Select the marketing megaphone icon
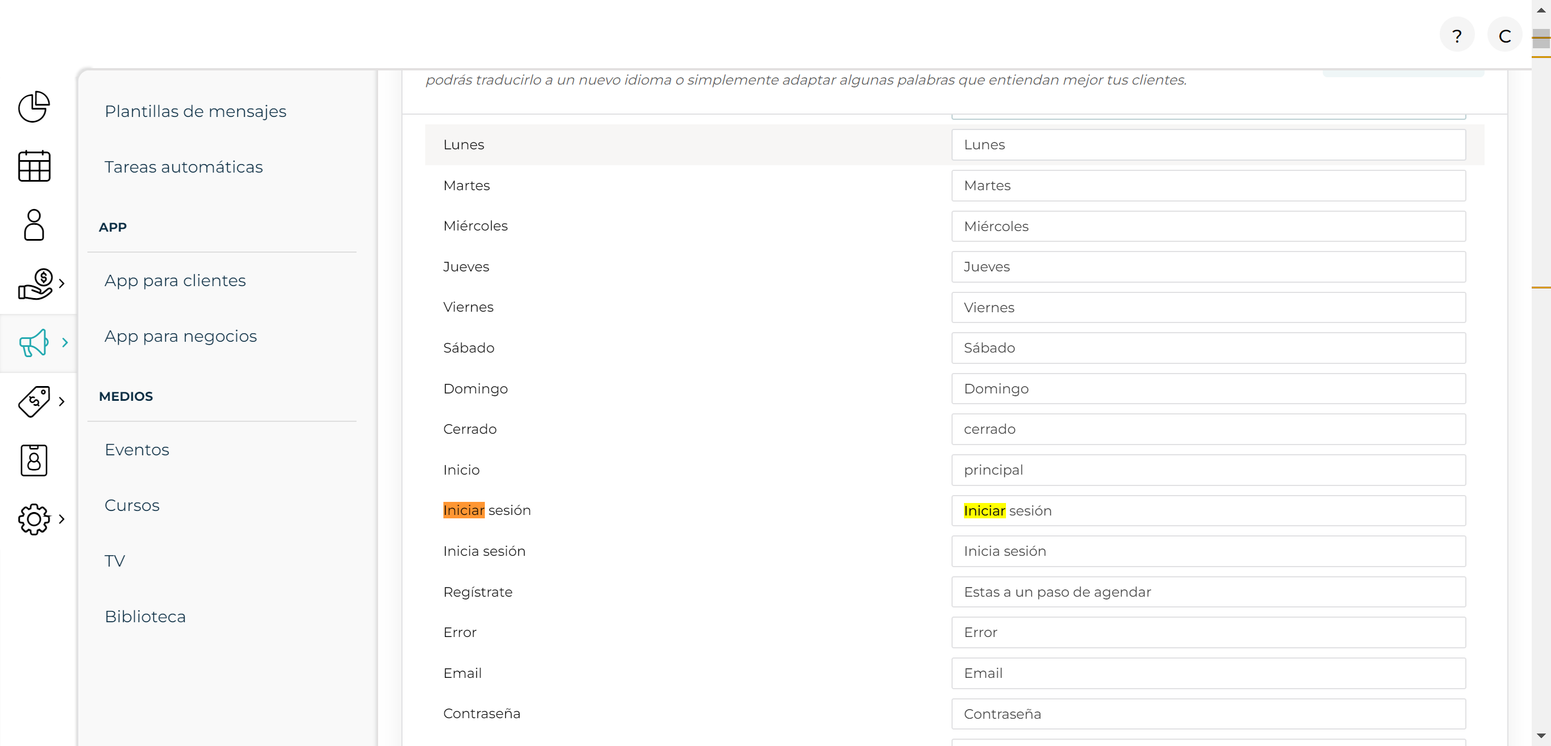 33,342
